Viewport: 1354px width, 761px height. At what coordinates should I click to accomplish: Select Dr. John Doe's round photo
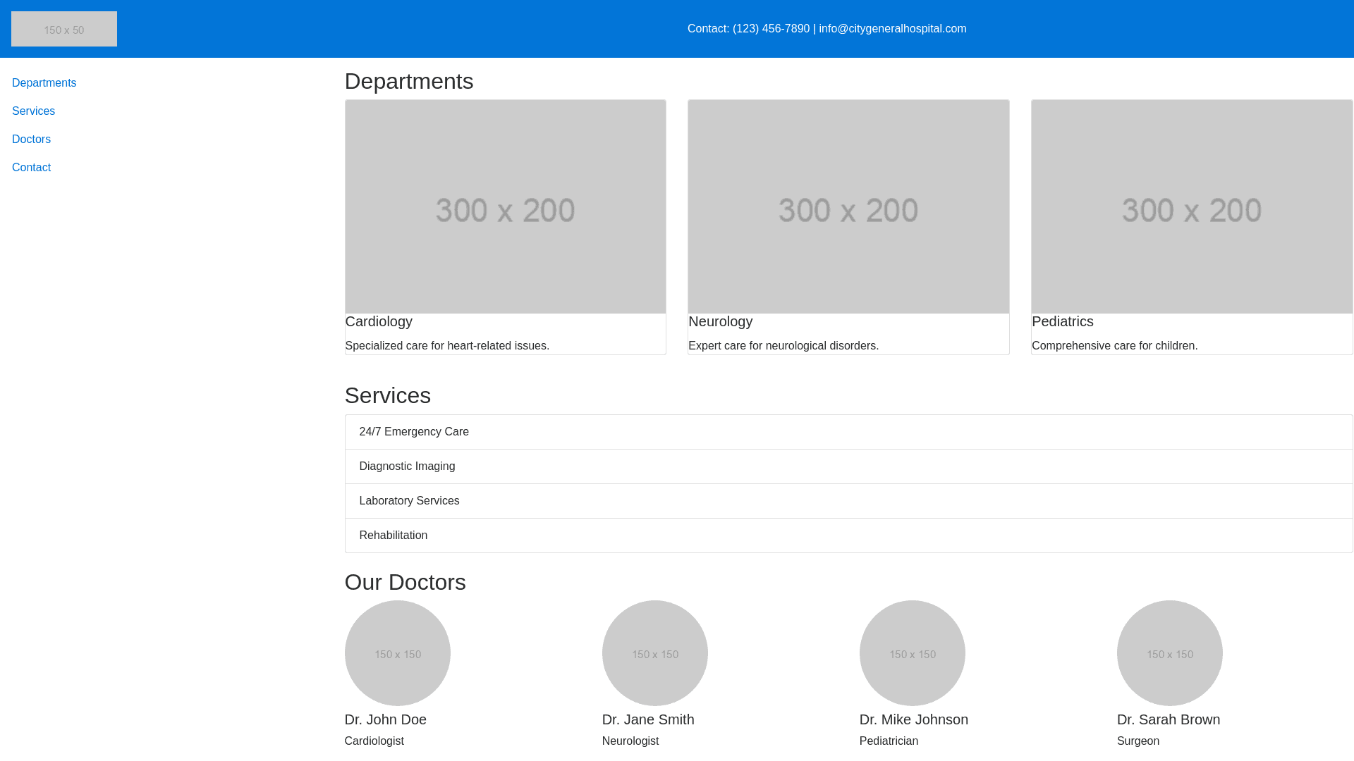398,653
